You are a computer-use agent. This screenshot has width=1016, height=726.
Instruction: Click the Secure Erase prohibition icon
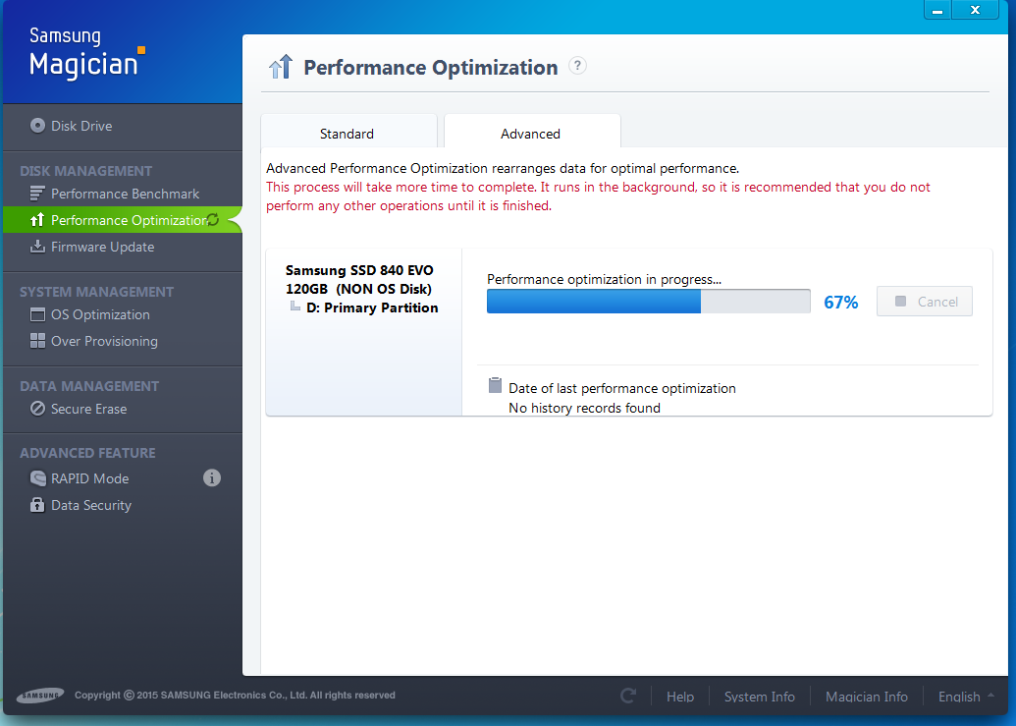click(37, 409)
